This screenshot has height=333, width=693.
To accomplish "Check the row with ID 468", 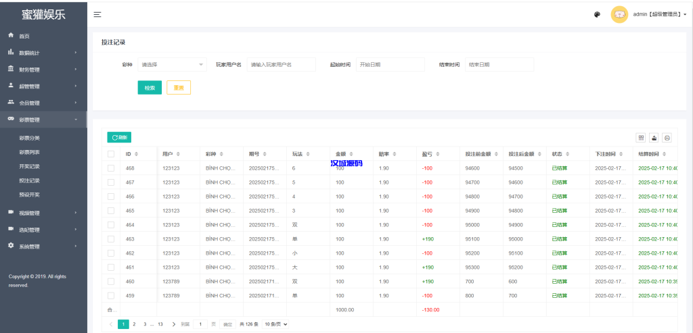I will pos(111,168).
